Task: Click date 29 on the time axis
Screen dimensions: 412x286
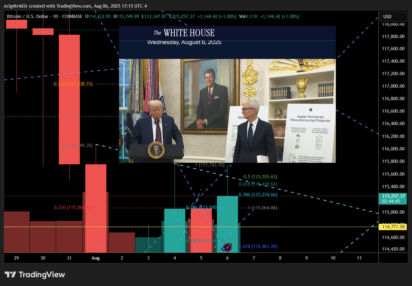Action: coord(16,258)
